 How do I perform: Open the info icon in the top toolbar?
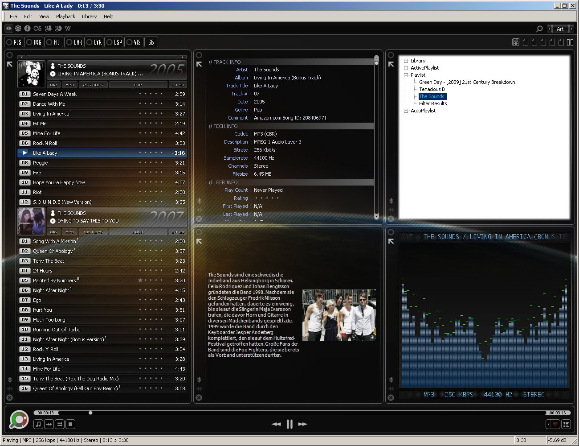(28, 28)
